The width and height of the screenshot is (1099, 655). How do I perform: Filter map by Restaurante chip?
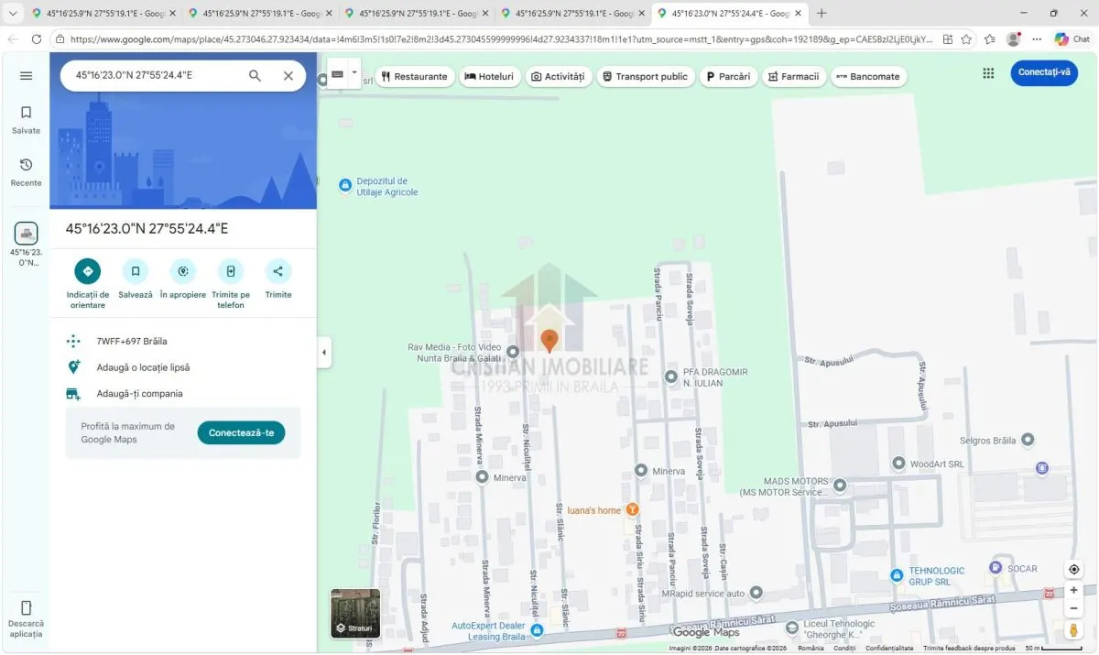(x=415, y=77)
